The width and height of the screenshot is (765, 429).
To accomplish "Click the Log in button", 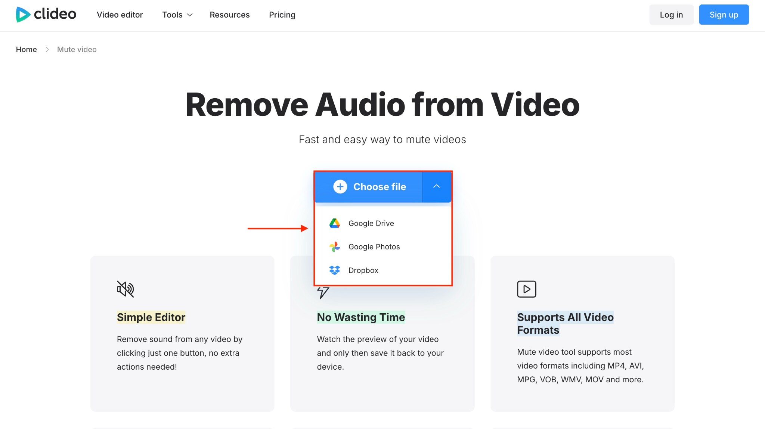I will pos(671,15).
